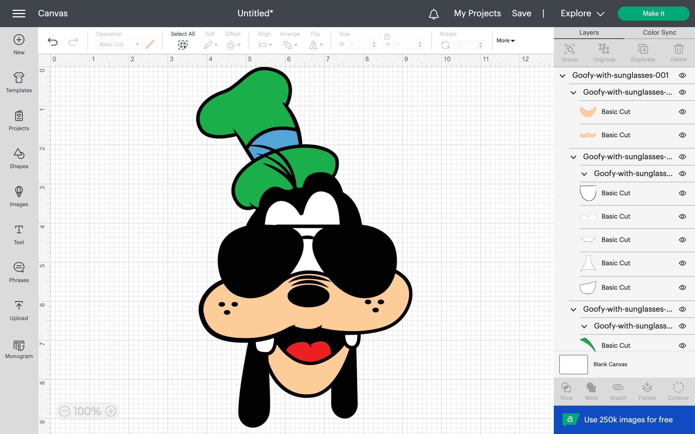The image size is (695, 434).
Task: Collapse the Goofy-with-sunglasses-001 group
Action: tap(562, 75)
